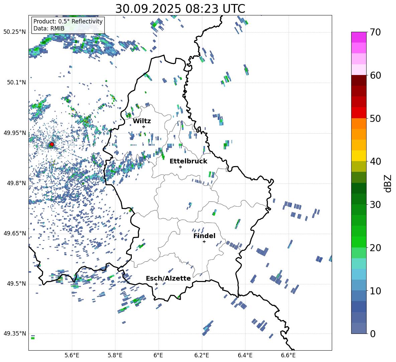Viewport: 396px width, 362px height.
Task: Click the Wiltz city label
Action: click(142, 121)
